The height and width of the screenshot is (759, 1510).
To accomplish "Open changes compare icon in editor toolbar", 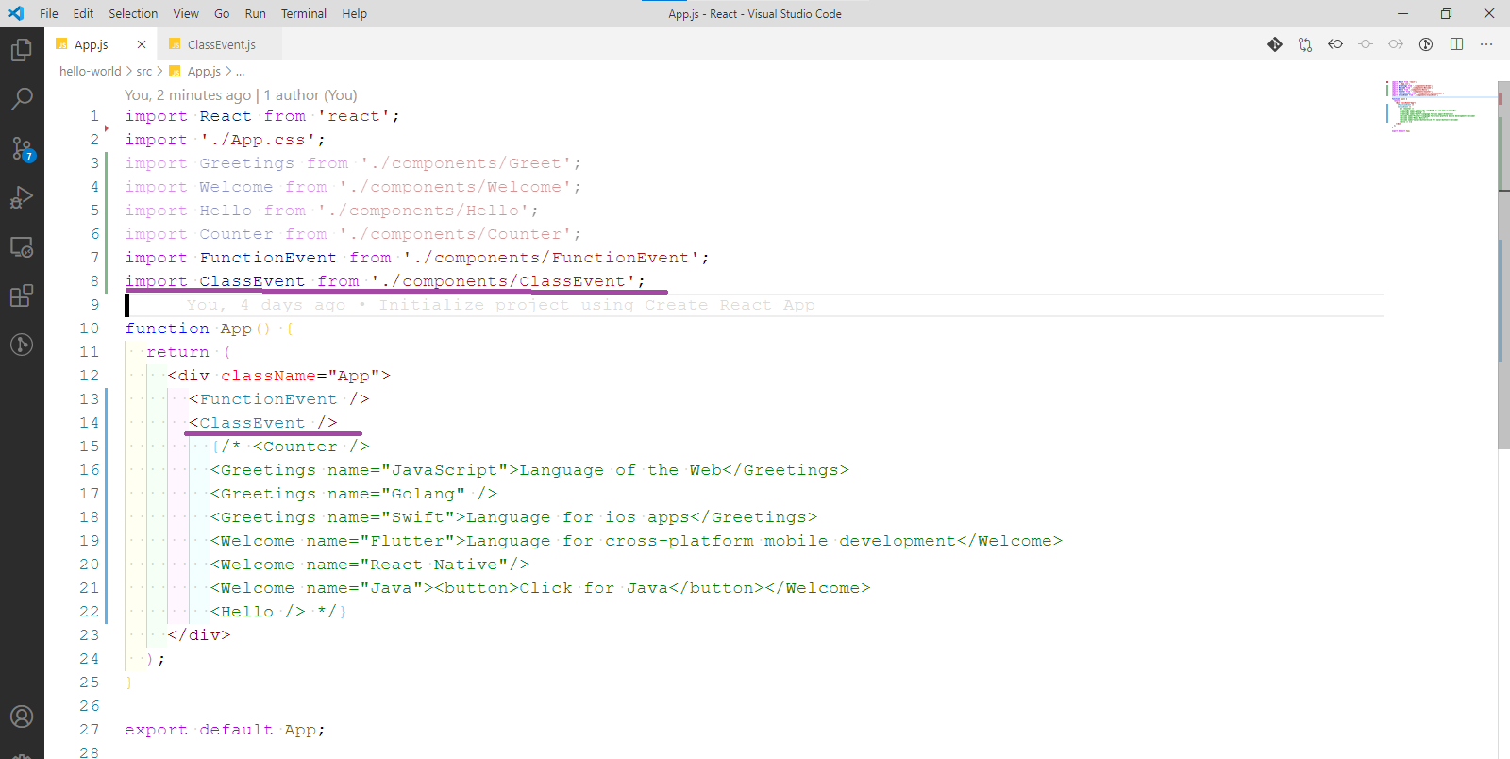I will [1305, 44].
